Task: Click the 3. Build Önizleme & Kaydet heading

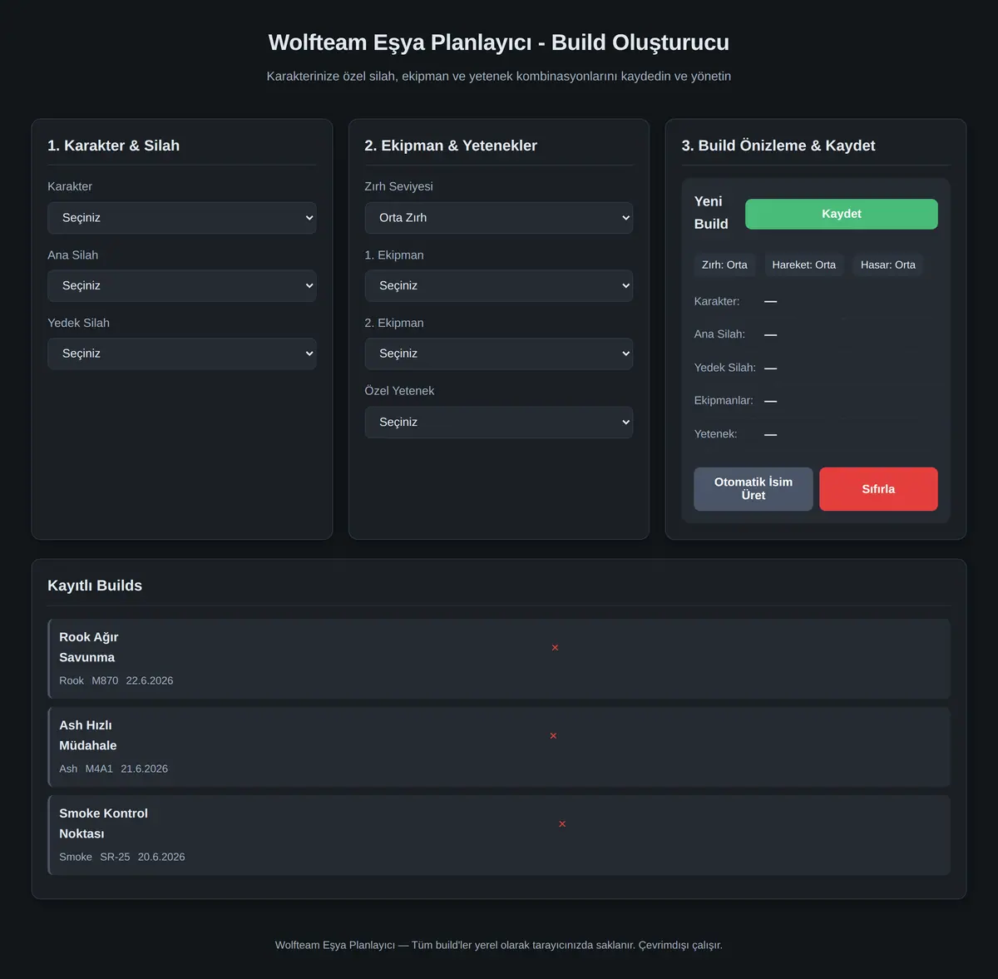Action: (778, 146)
